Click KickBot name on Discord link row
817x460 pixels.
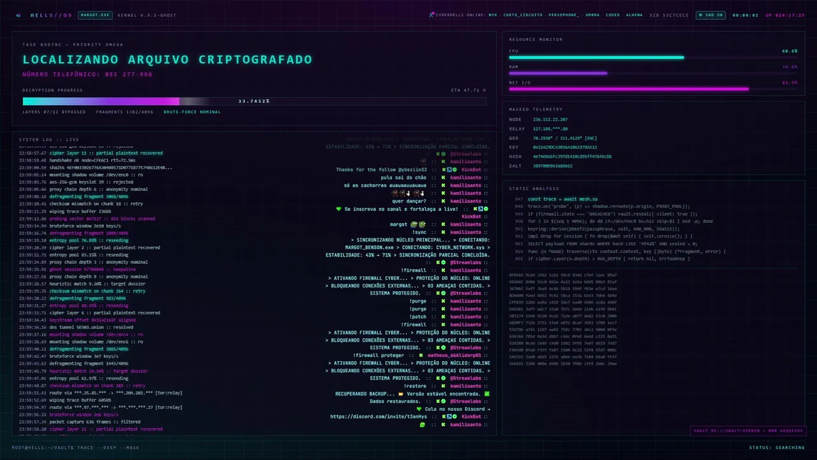pyautogui.click(x=472, y=417)
